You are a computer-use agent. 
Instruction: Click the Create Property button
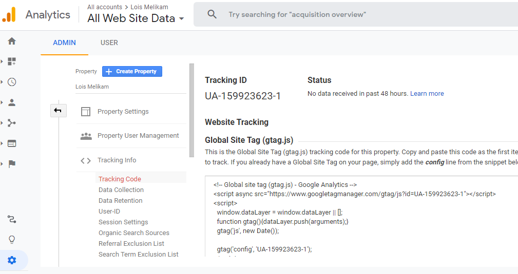[x=132, y=71]
